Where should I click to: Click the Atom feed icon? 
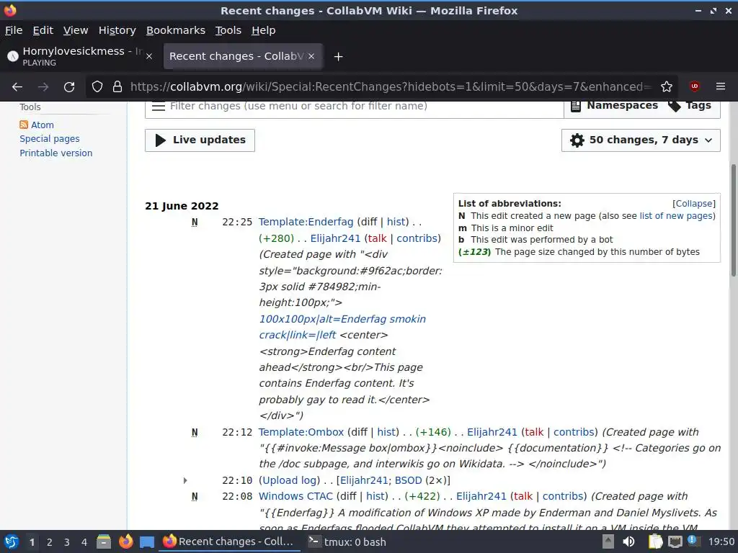[x=24, y=125]
